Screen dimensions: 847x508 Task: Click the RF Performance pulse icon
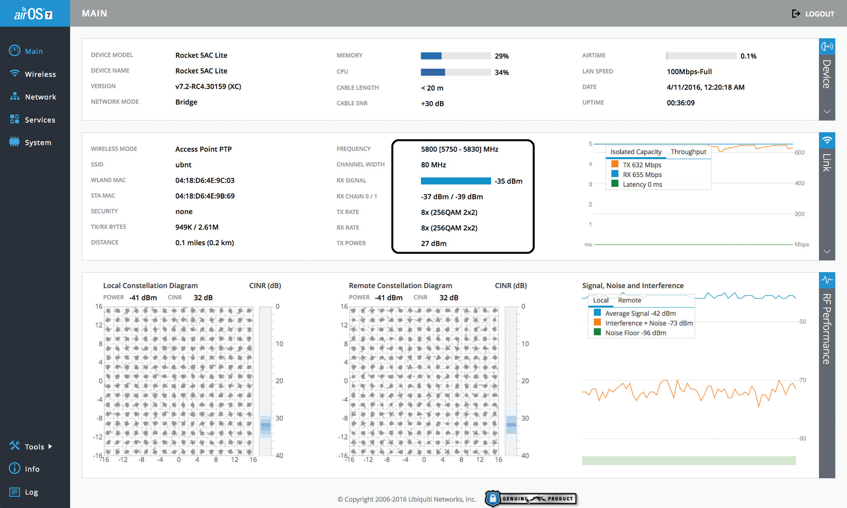pyautogui.click(x=827, y=280)
